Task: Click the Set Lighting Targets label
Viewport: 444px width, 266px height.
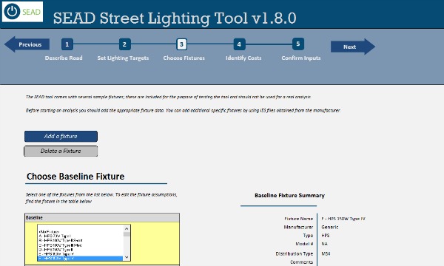Action: [123, 58]
